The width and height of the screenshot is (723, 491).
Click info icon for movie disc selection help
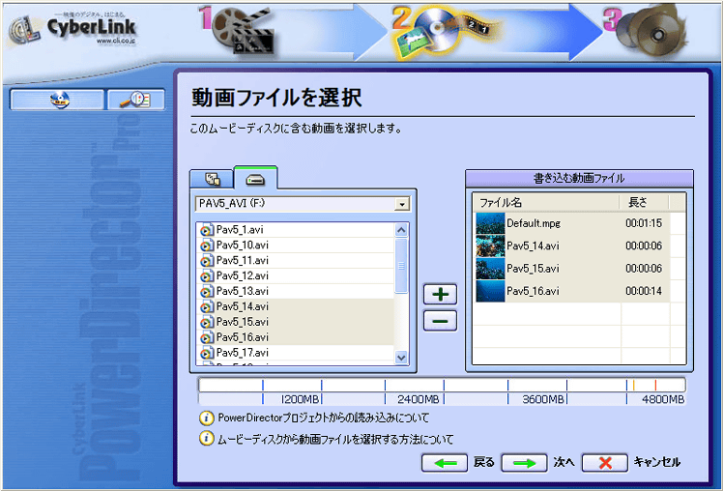click(206, 439)
